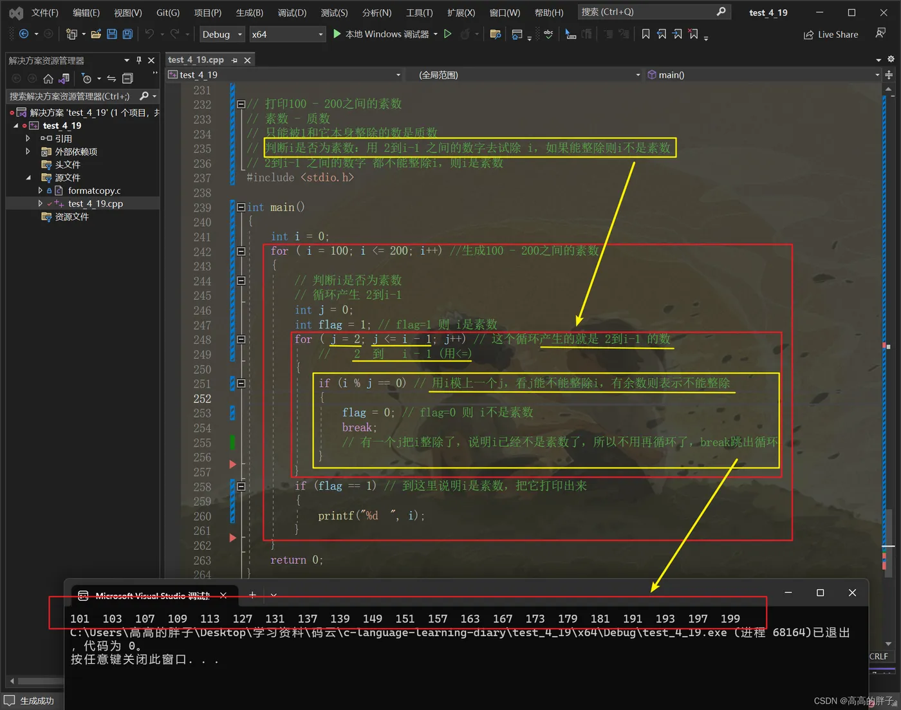The height and width of the screenshot is (710, 901).
Task: Open the 帮助(H) menu
Action: 549,12
